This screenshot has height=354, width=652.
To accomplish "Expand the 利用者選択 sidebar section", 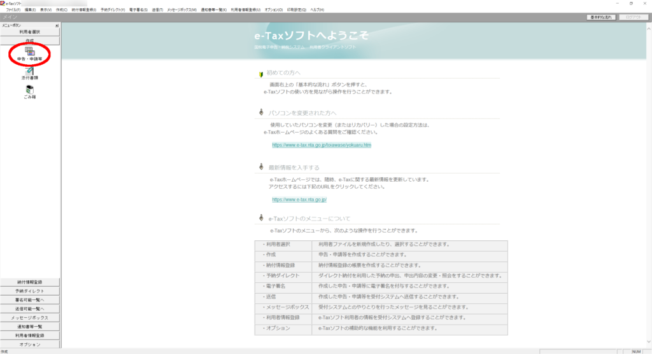I will point(30,32).
